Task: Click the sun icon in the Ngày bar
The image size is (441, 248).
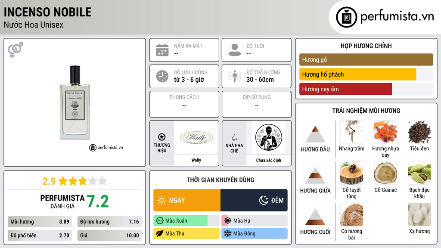Action: [161, 200]
